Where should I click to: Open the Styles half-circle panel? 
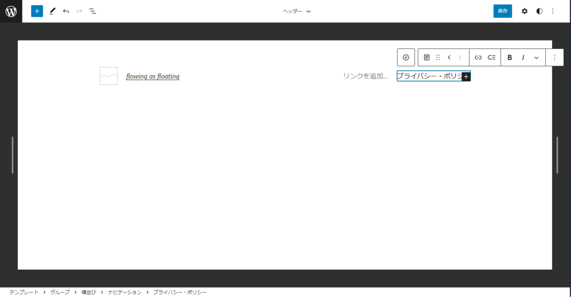point(539,11)
